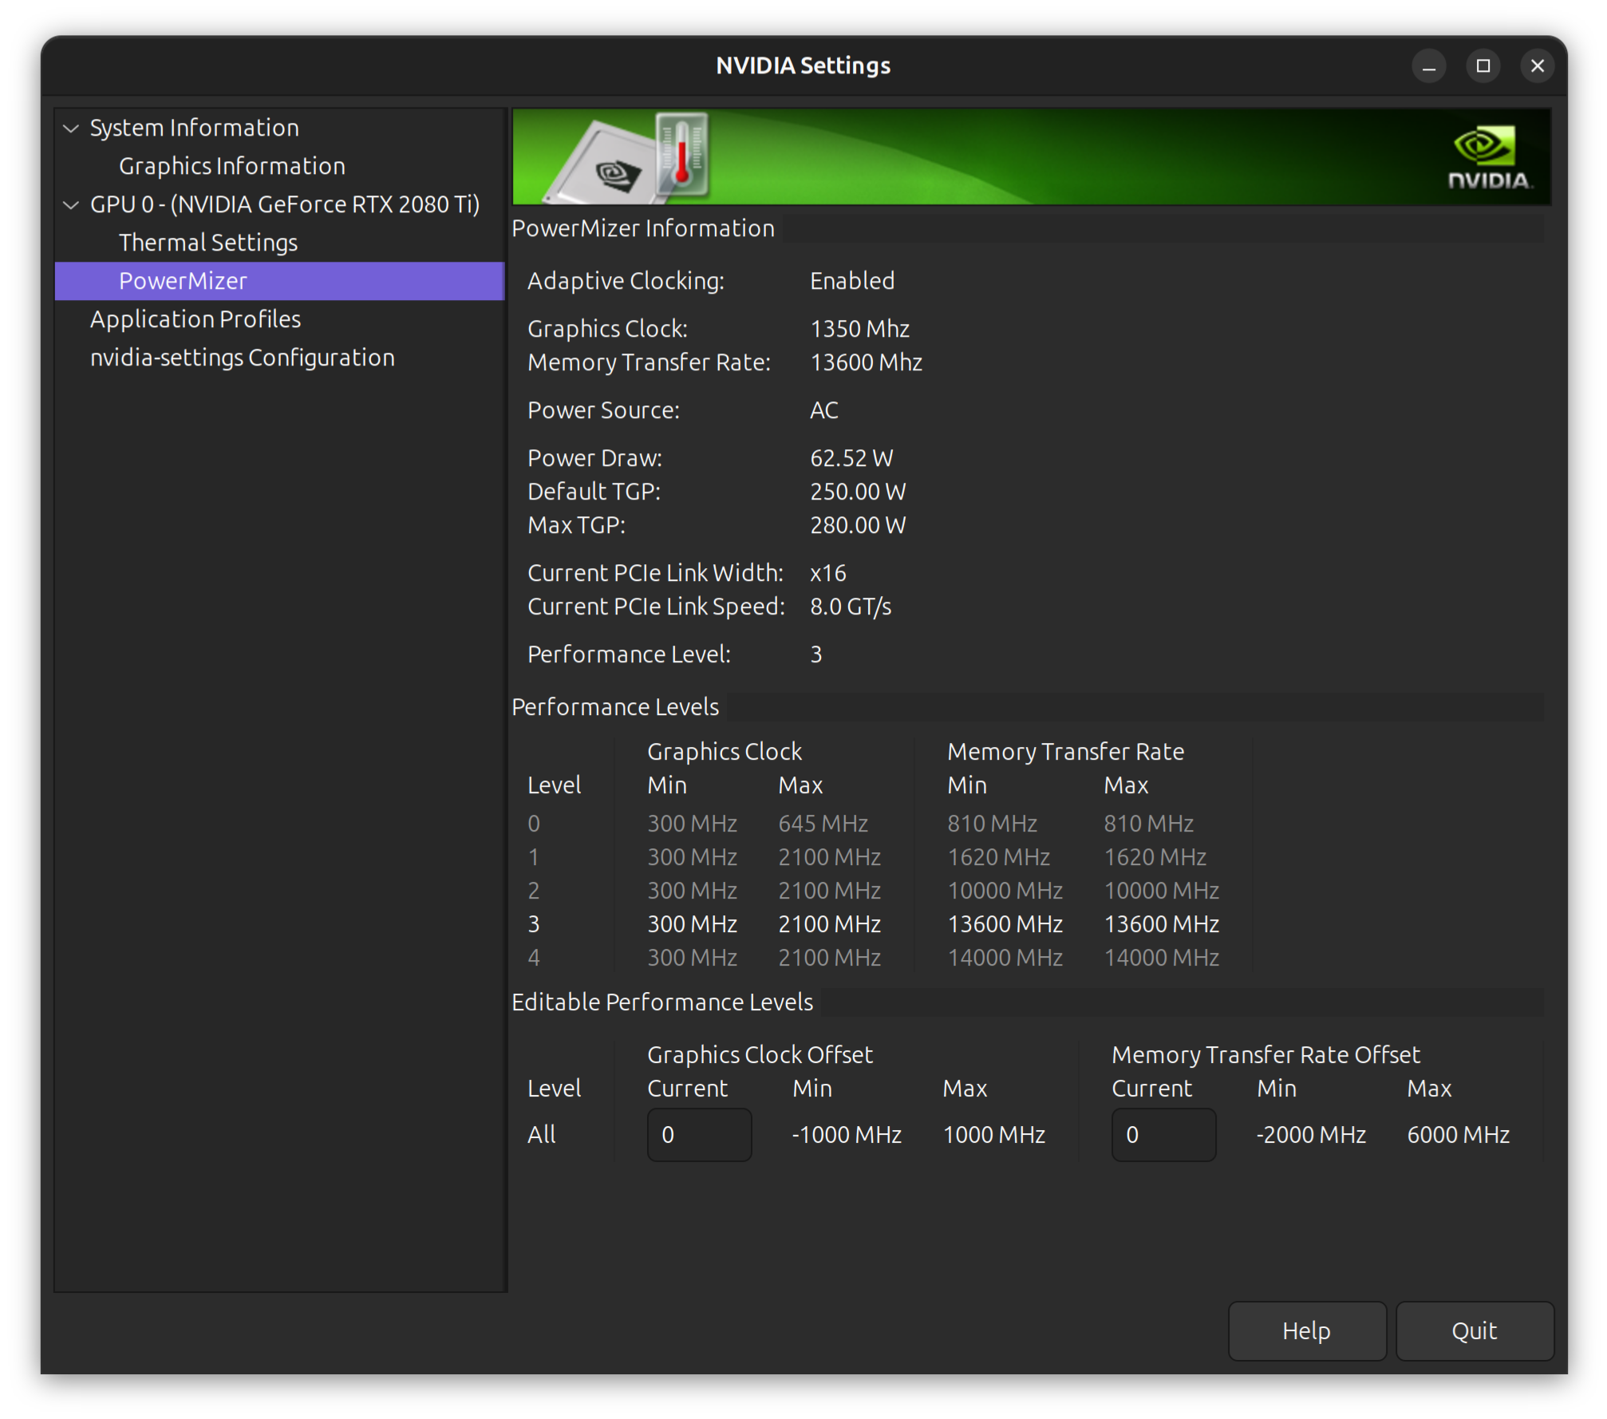Select the System Information entry
The width and height of the screenshot is (1607, 1419).
point(194,128)
